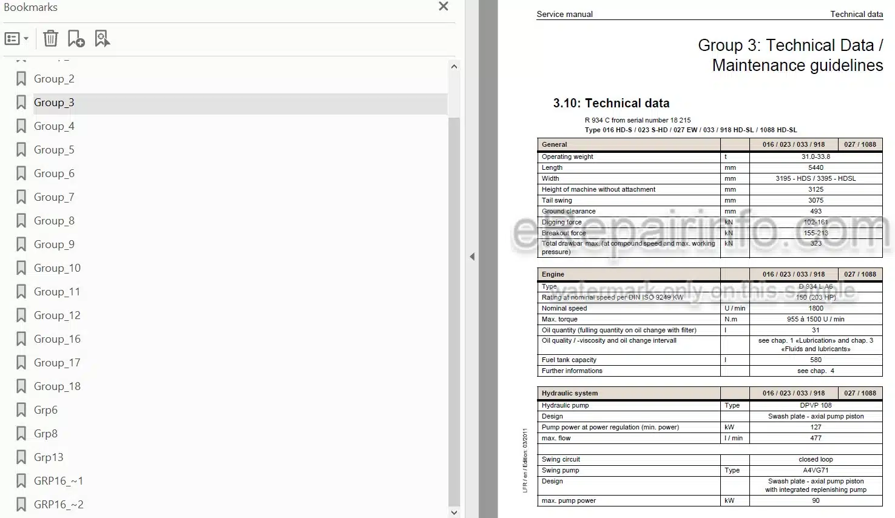895x518 pixels.
Task: Click the 'Engine' table header
Action: point(553,274)
